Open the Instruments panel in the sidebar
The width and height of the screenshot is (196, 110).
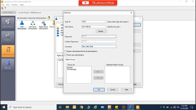[x=8, y=24]
